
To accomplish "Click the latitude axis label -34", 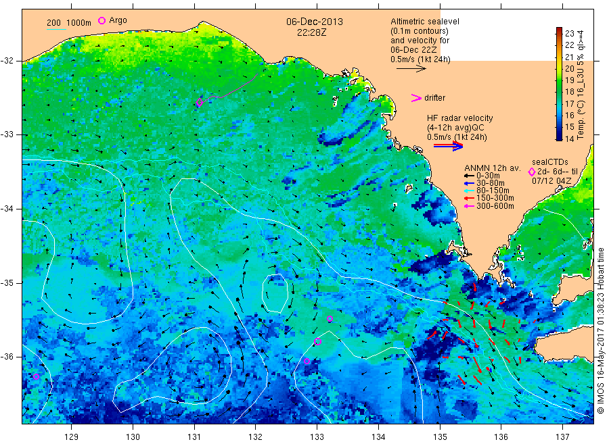I will pyautogui.click(x=7, y=209).
